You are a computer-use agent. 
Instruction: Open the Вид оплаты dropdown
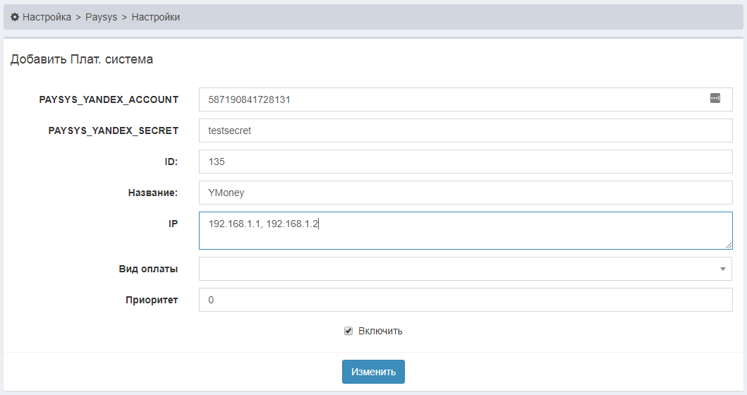(x=458, y=269)
